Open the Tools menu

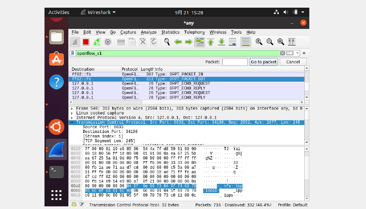pyautogui.click(x=236, y=32)
